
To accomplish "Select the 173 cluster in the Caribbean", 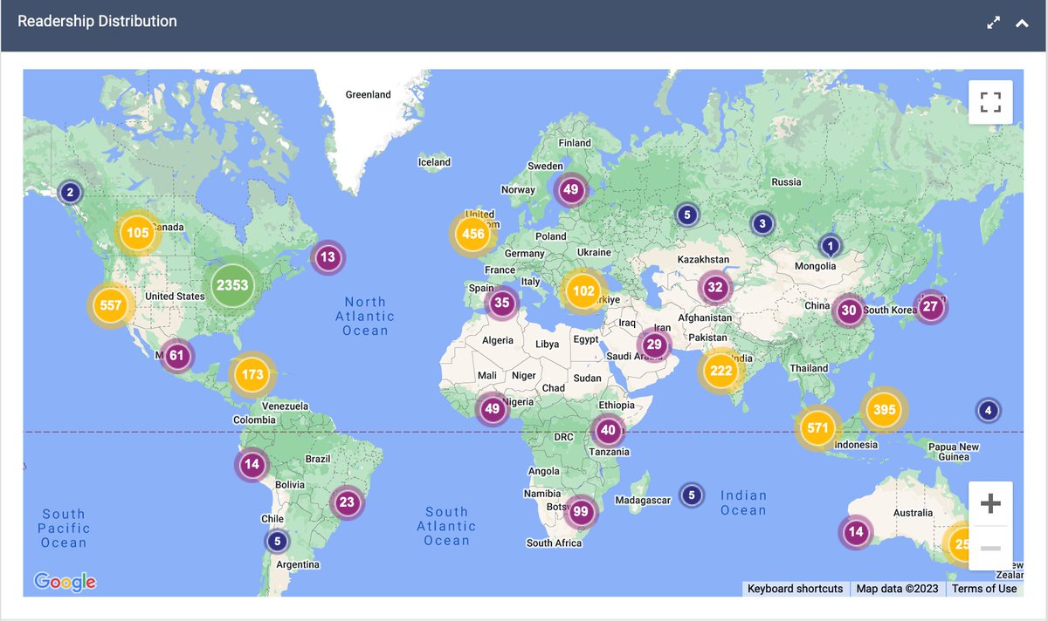I will click(252, 375).
